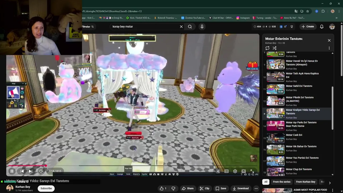Screen dimensions: 343x193
Task: Click address bar URL text
Action: (112, 11)
